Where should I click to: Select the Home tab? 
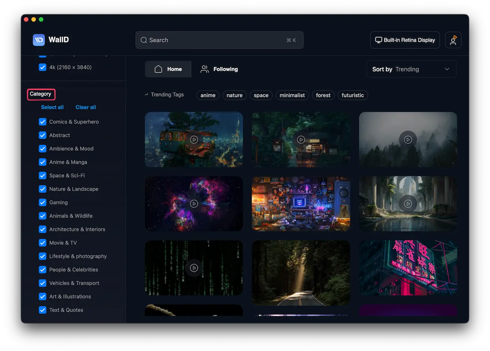click(x=168, y=69)
